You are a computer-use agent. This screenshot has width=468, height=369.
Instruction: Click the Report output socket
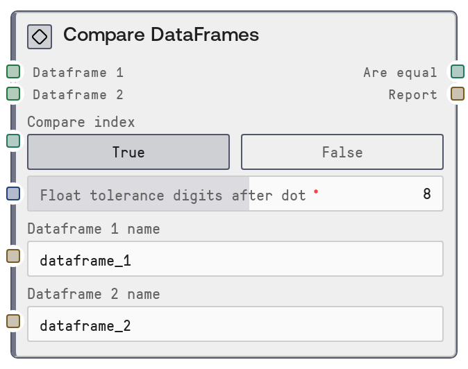[457, 94]
